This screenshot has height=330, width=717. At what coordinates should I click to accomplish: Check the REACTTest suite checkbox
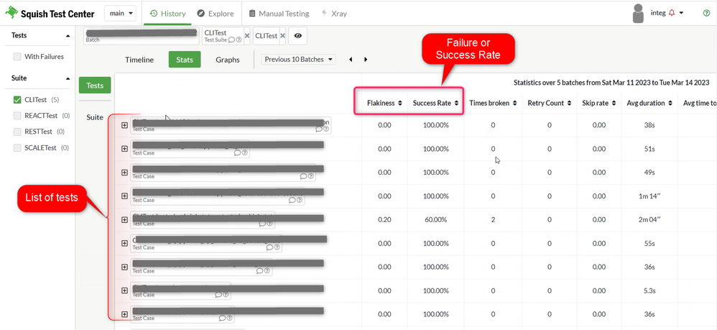(x=17, y=116)
